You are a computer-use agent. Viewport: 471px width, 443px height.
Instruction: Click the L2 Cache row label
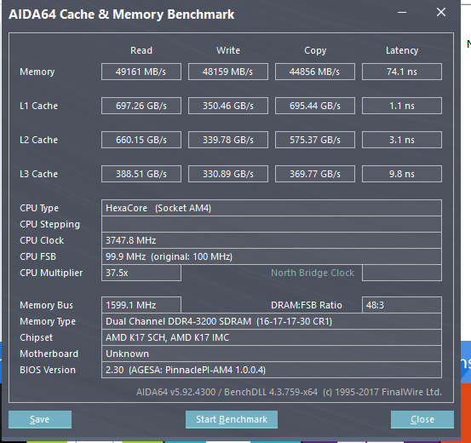[38, 140]
